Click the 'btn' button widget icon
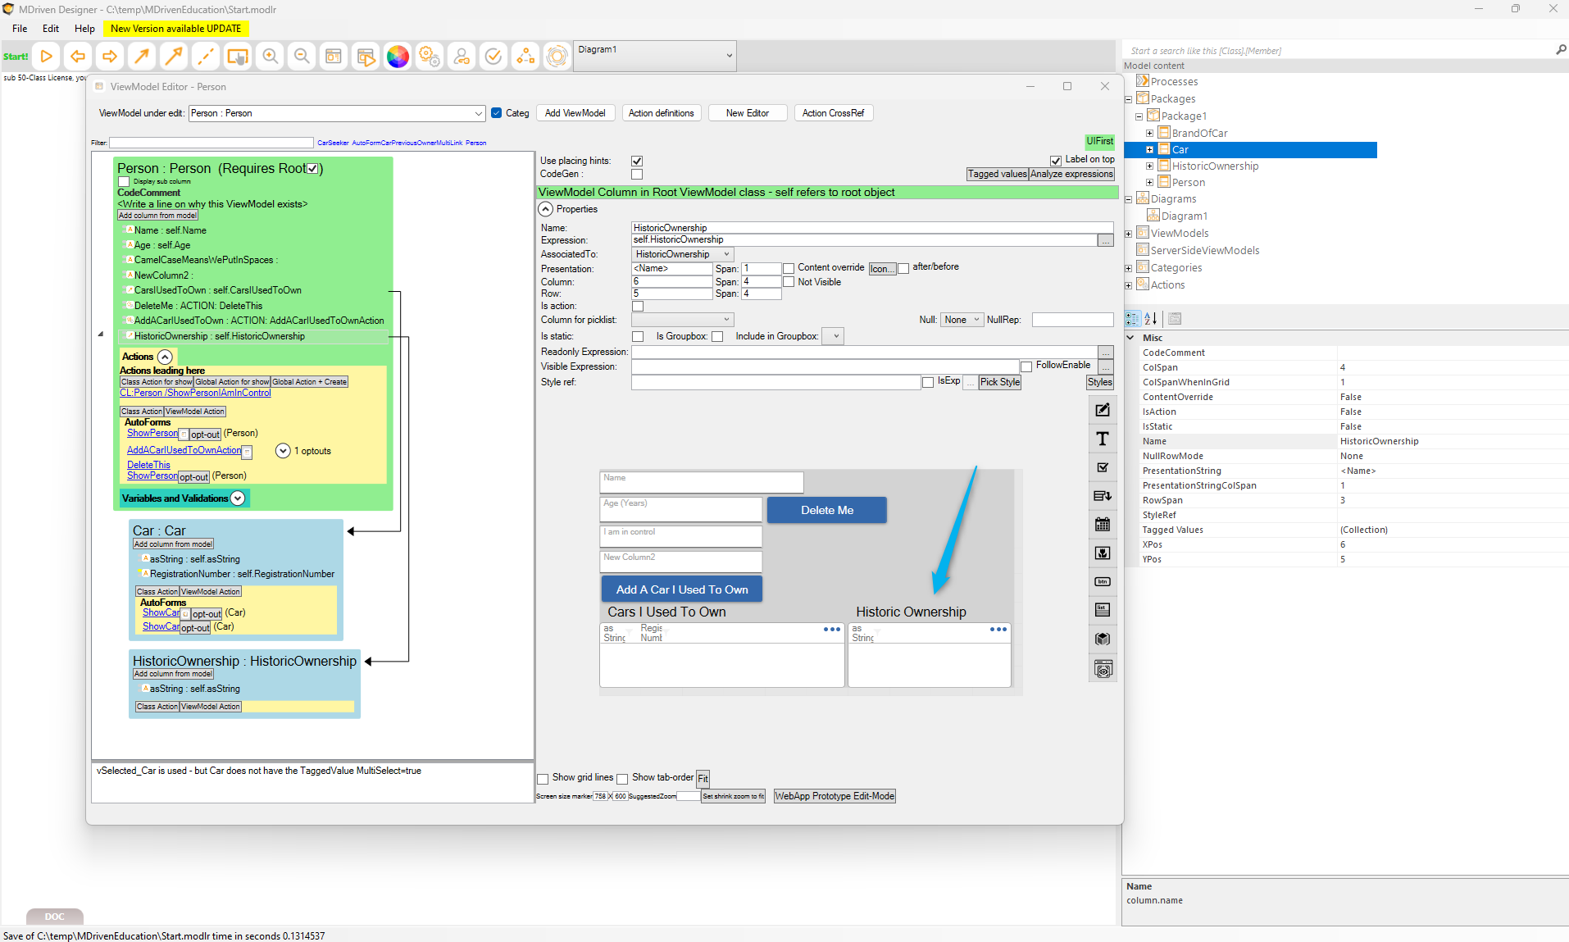 pyautogui.click(x=1103, y=582)
